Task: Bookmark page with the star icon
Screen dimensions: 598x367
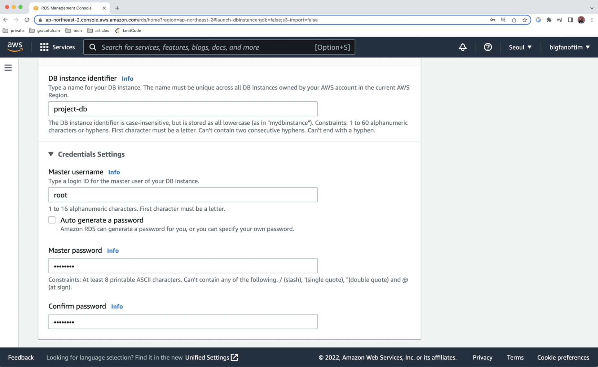Action: coord(525,20)
